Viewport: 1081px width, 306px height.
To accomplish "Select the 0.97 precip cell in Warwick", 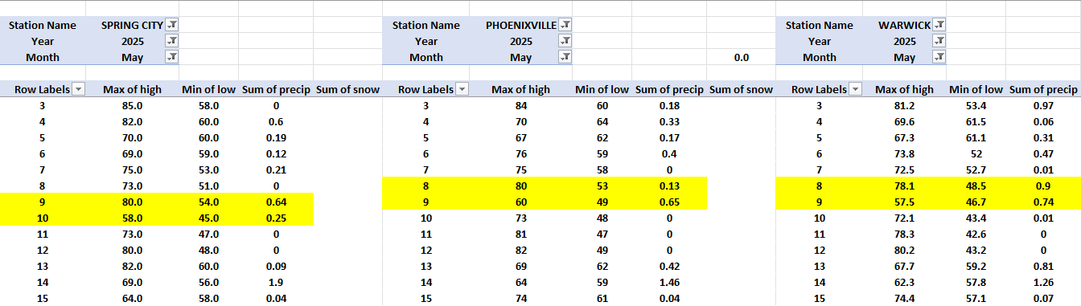I will (1043, 105).
